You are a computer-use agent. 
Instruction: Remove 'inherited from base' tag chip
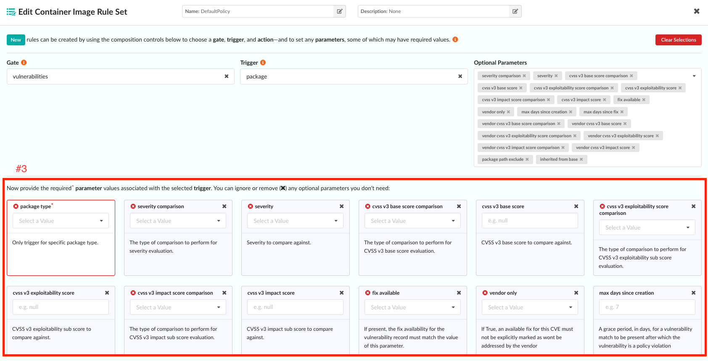click(x=581, y=160)
